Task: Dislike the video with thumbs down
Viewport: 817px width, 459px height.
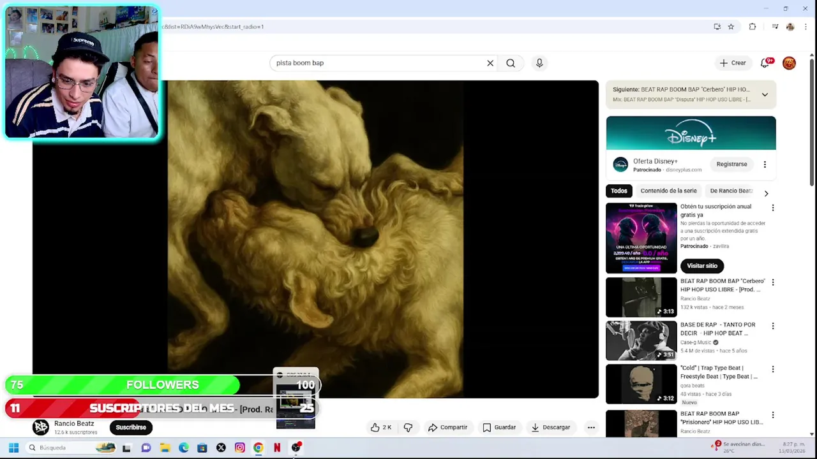Action: coord(408,427)
